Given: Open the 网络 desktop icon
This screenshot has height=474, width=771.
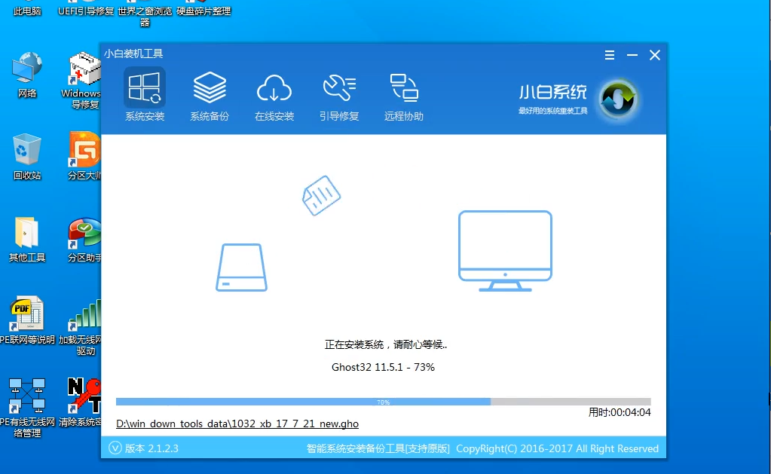Looking at the screenshot, I should click(x=27, y=74).
